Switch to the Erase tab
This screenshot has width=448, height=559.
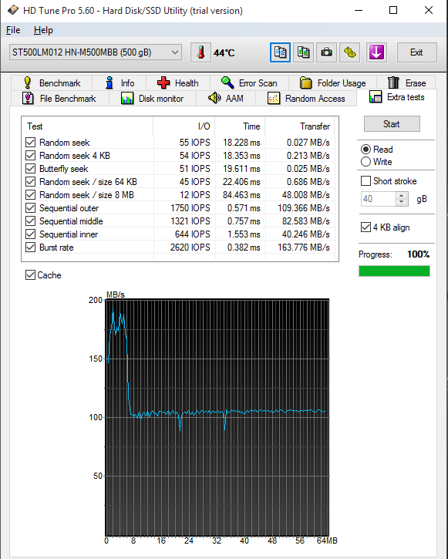point(406,83)
